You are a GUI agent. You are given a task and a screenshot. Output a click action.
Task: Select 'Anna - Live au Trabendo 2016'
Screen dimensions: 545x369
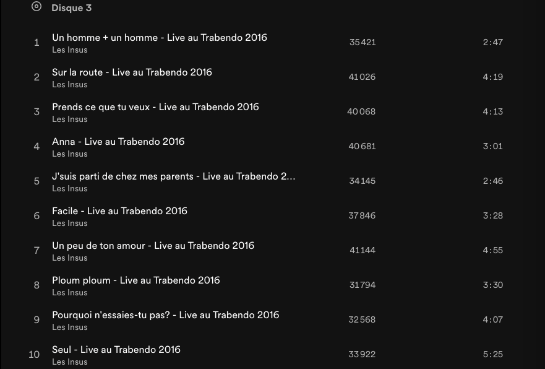tap(118, 142)
